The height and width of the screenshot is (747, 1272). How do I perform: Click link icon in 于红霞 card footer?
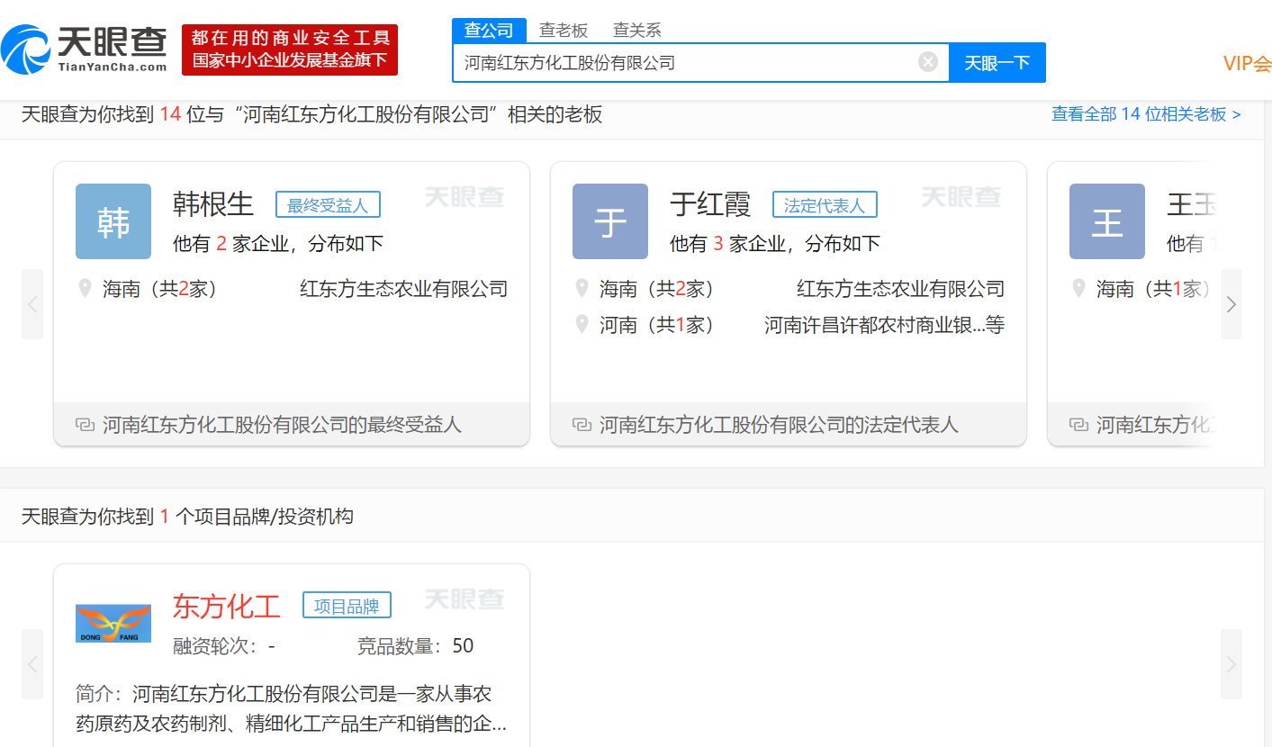coord(582,425)
